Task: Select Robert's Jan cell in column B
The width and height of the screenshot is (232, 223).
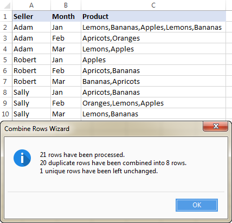Action: [66, 60]
